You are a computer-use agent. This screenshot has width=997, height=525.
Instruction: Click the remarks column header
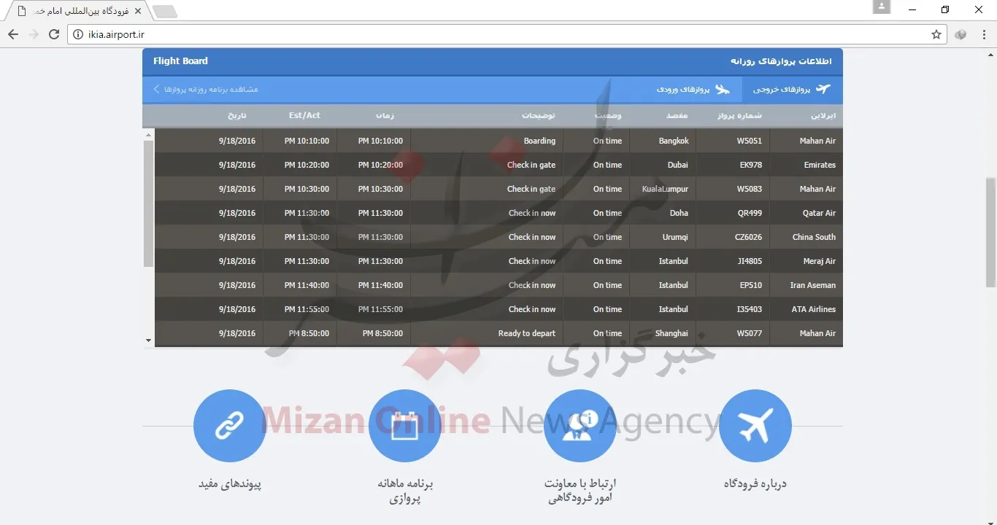pyautogui.click(x=539, y=115)
